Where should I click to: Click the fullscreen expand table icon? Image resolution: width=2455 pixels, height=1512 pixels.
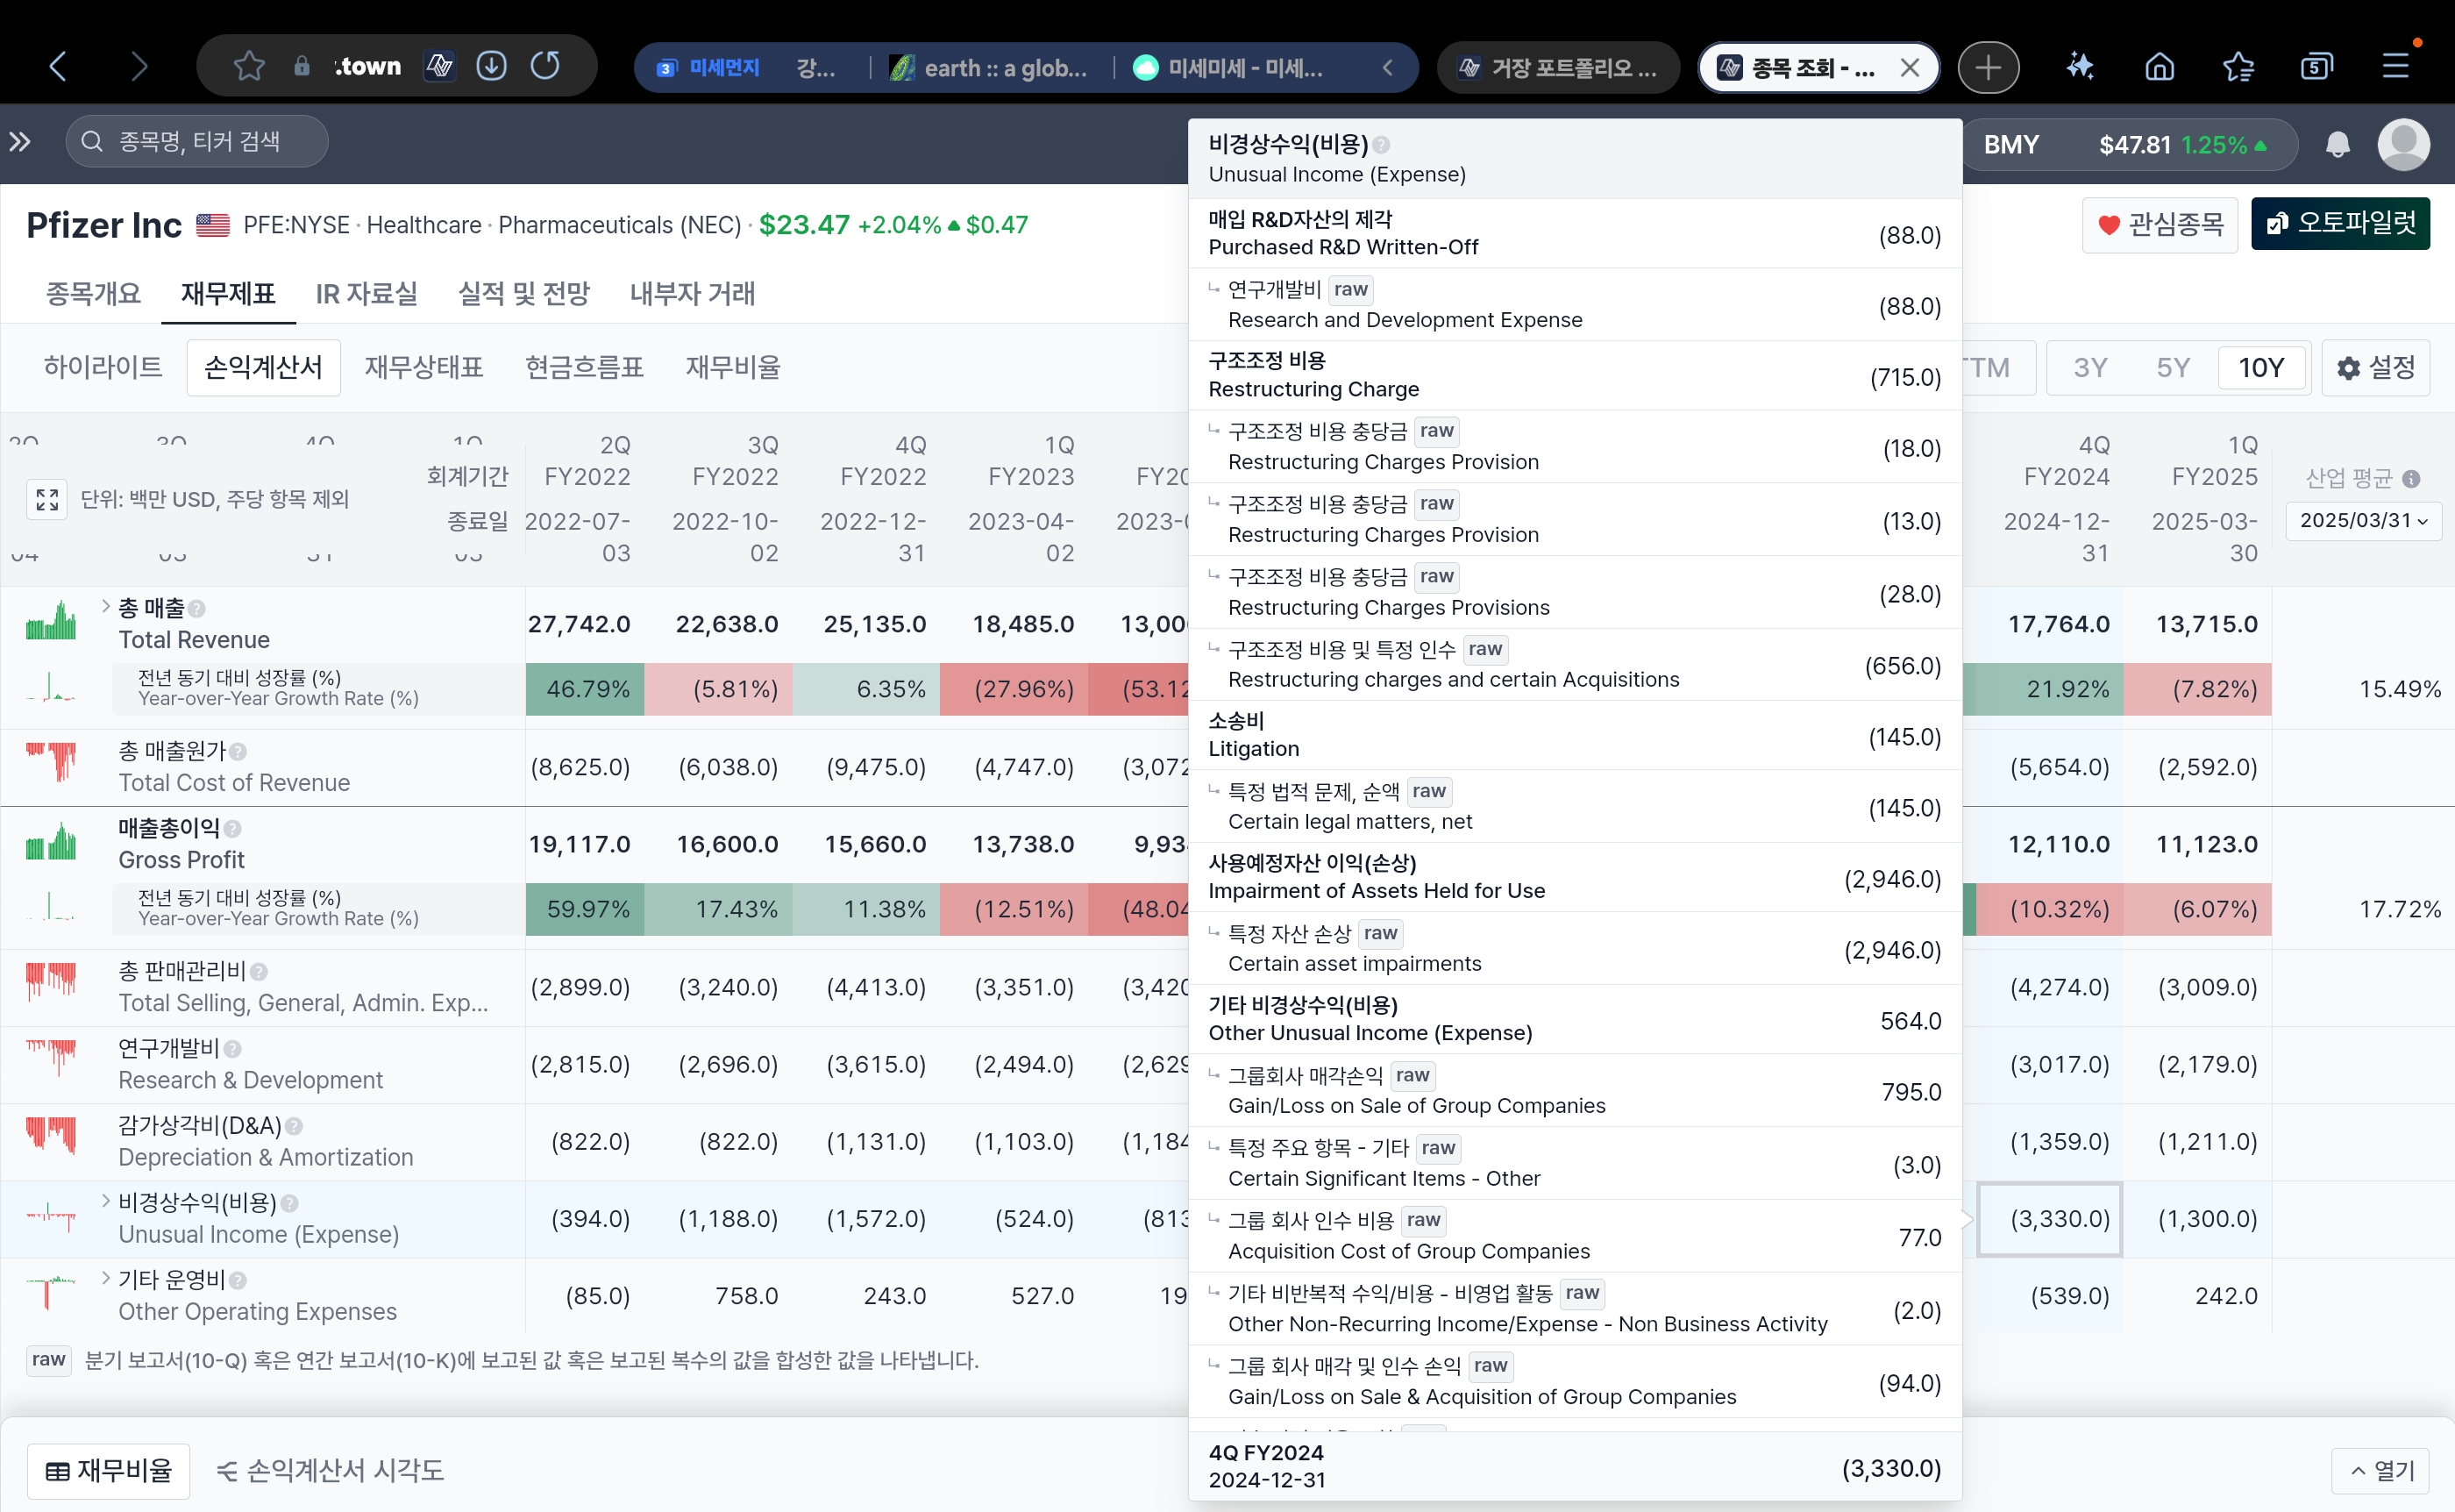click(x=47, y=499)
